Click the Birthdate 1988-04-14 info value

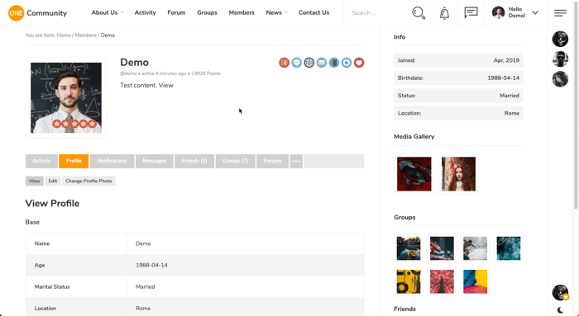(503, 78)
